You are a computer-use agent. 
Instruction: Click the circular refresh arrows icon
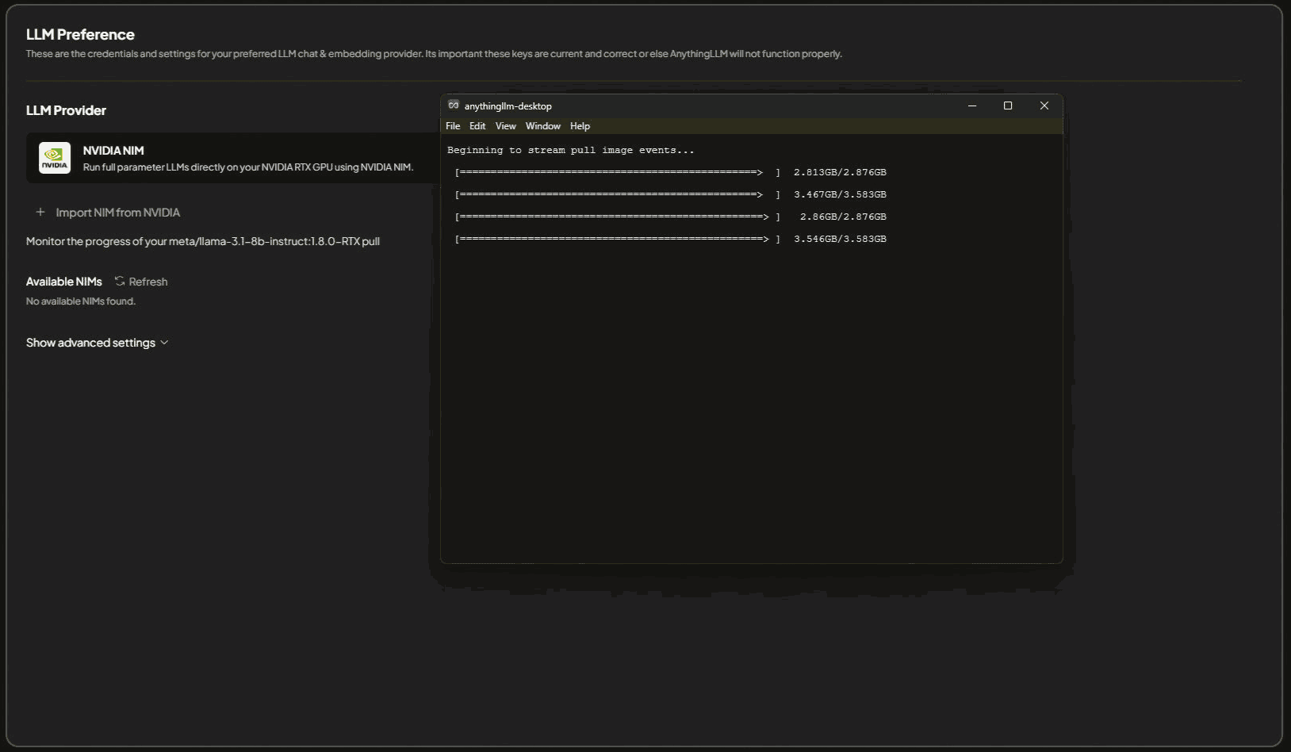point(120,282)
